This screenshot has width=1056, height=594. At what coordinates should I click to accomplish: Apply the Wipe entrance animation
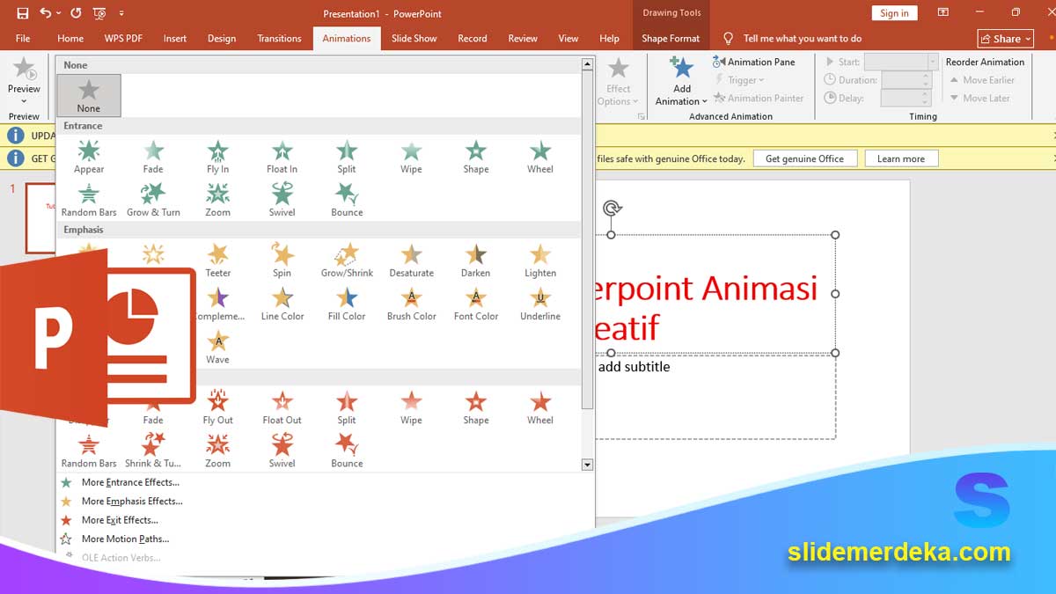[x=411, y=157]
